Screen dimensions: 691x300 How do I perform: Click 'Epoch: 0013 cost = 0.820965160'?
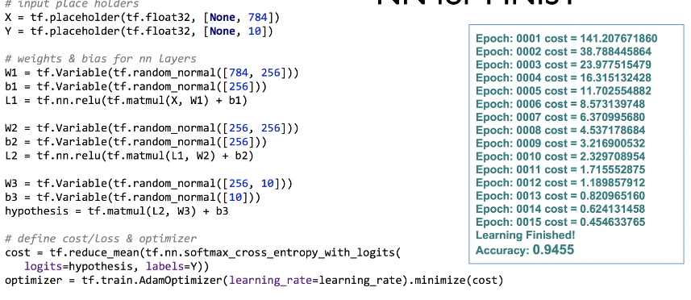click(560, 196)
